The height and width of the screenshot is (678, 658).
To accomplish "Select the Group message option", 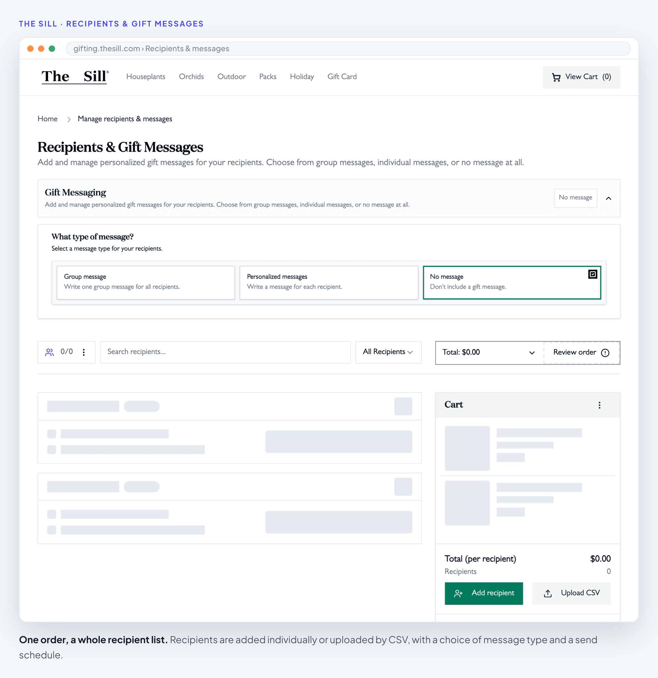I will tap(146, 282).
